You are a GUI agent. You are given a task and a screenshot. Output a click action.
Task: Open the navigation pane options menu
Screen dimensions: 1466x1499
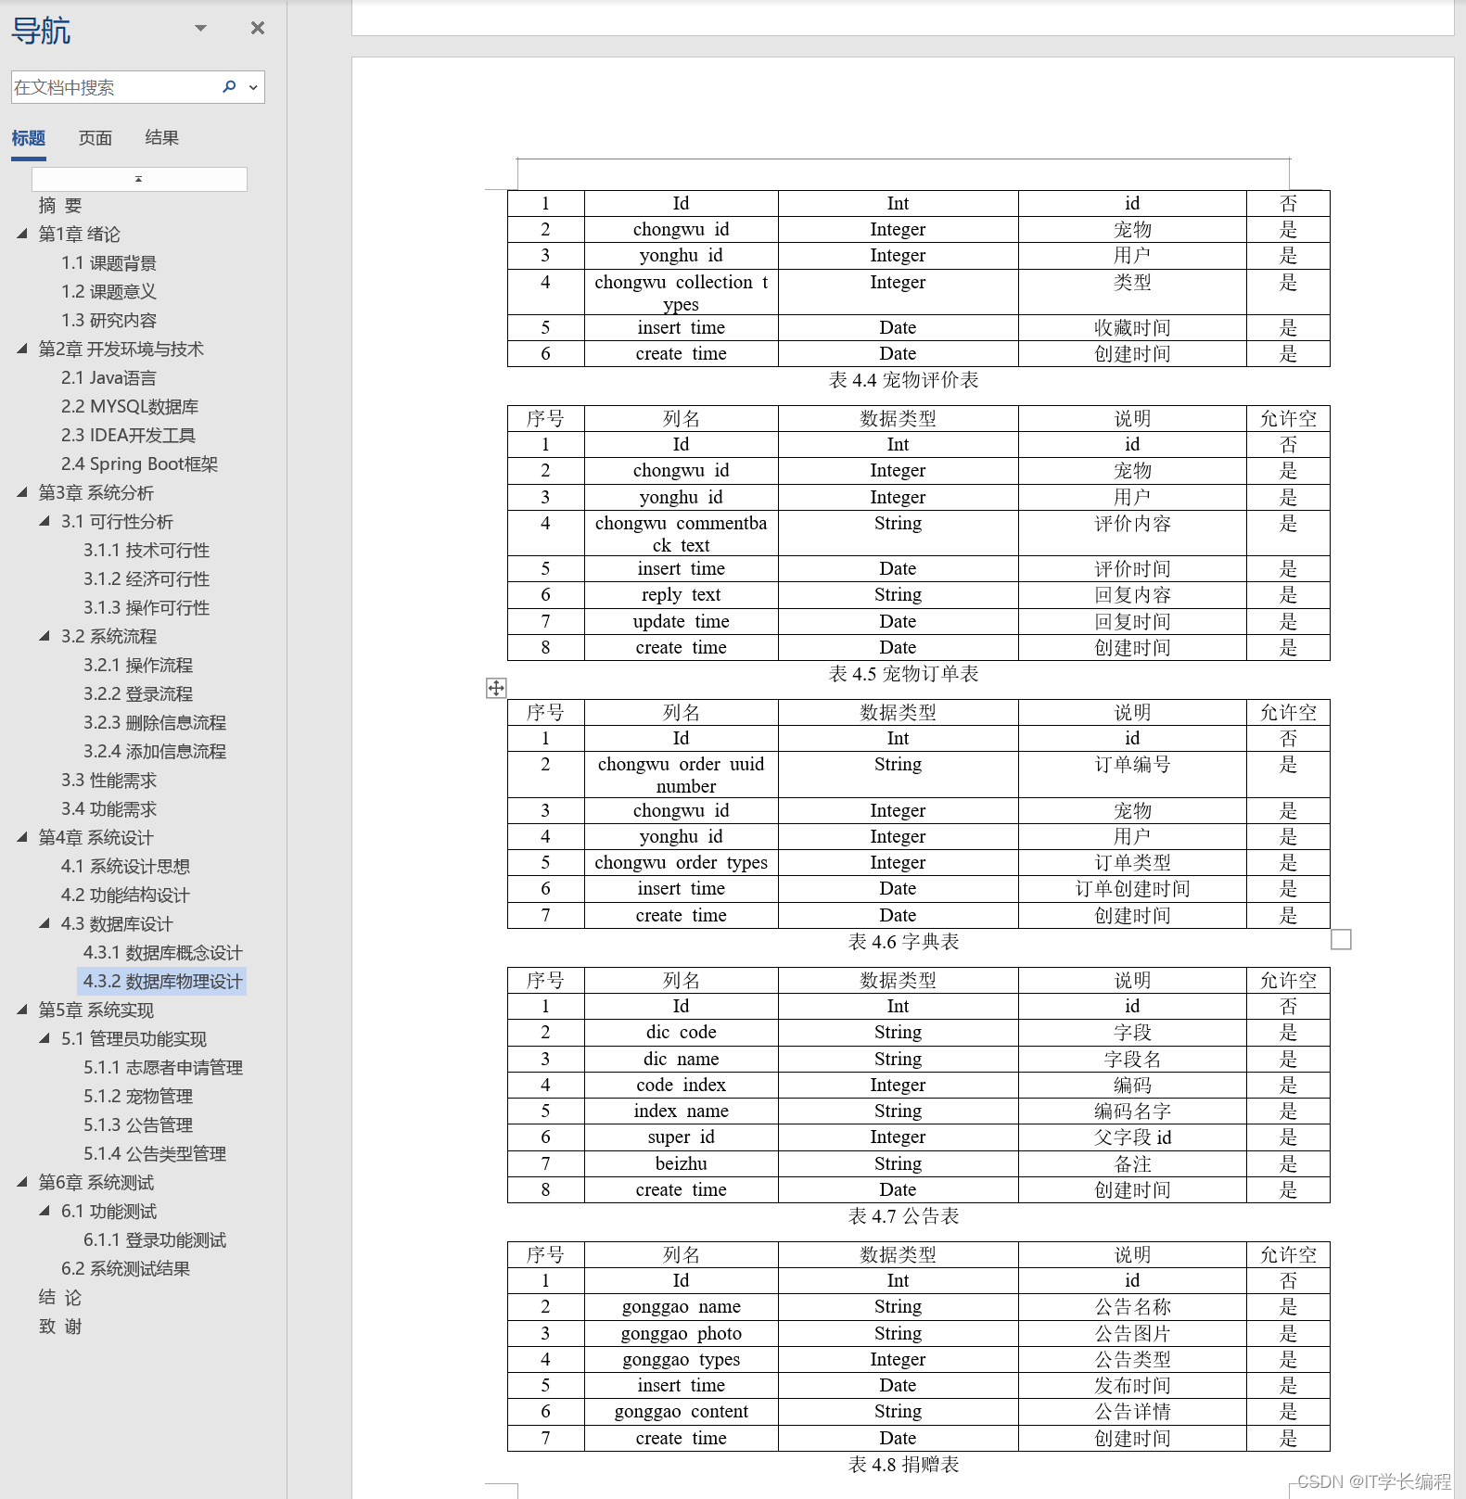[x=200, y=28]
